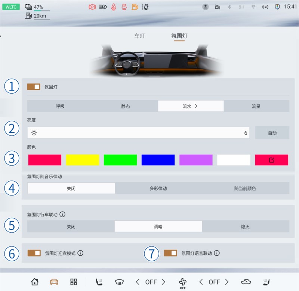Toggle right seat heating icon

click(x=266, y=282)
